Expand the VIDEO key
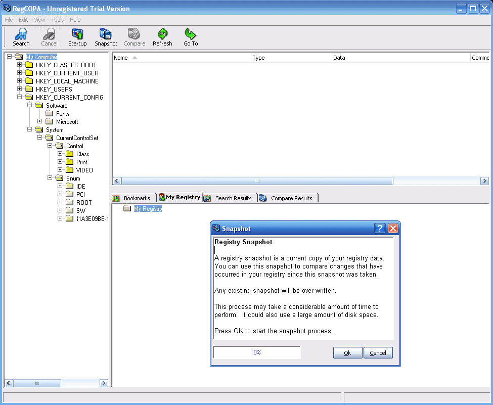Image resolution: width=493 pixels, height=405 pixels. coord(60,170)
